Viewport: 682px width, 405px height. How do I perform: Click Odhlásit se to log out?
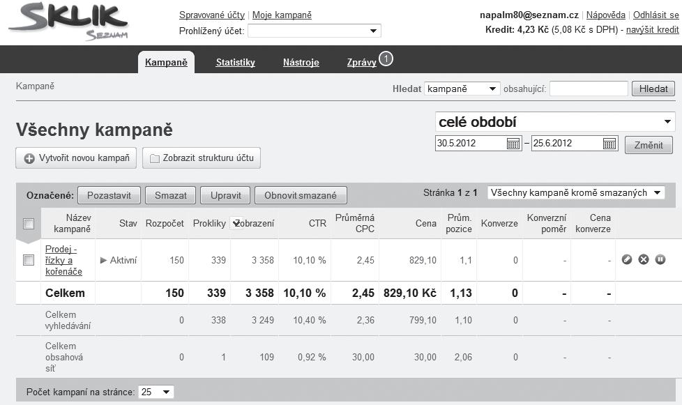[x=656, y=15]
